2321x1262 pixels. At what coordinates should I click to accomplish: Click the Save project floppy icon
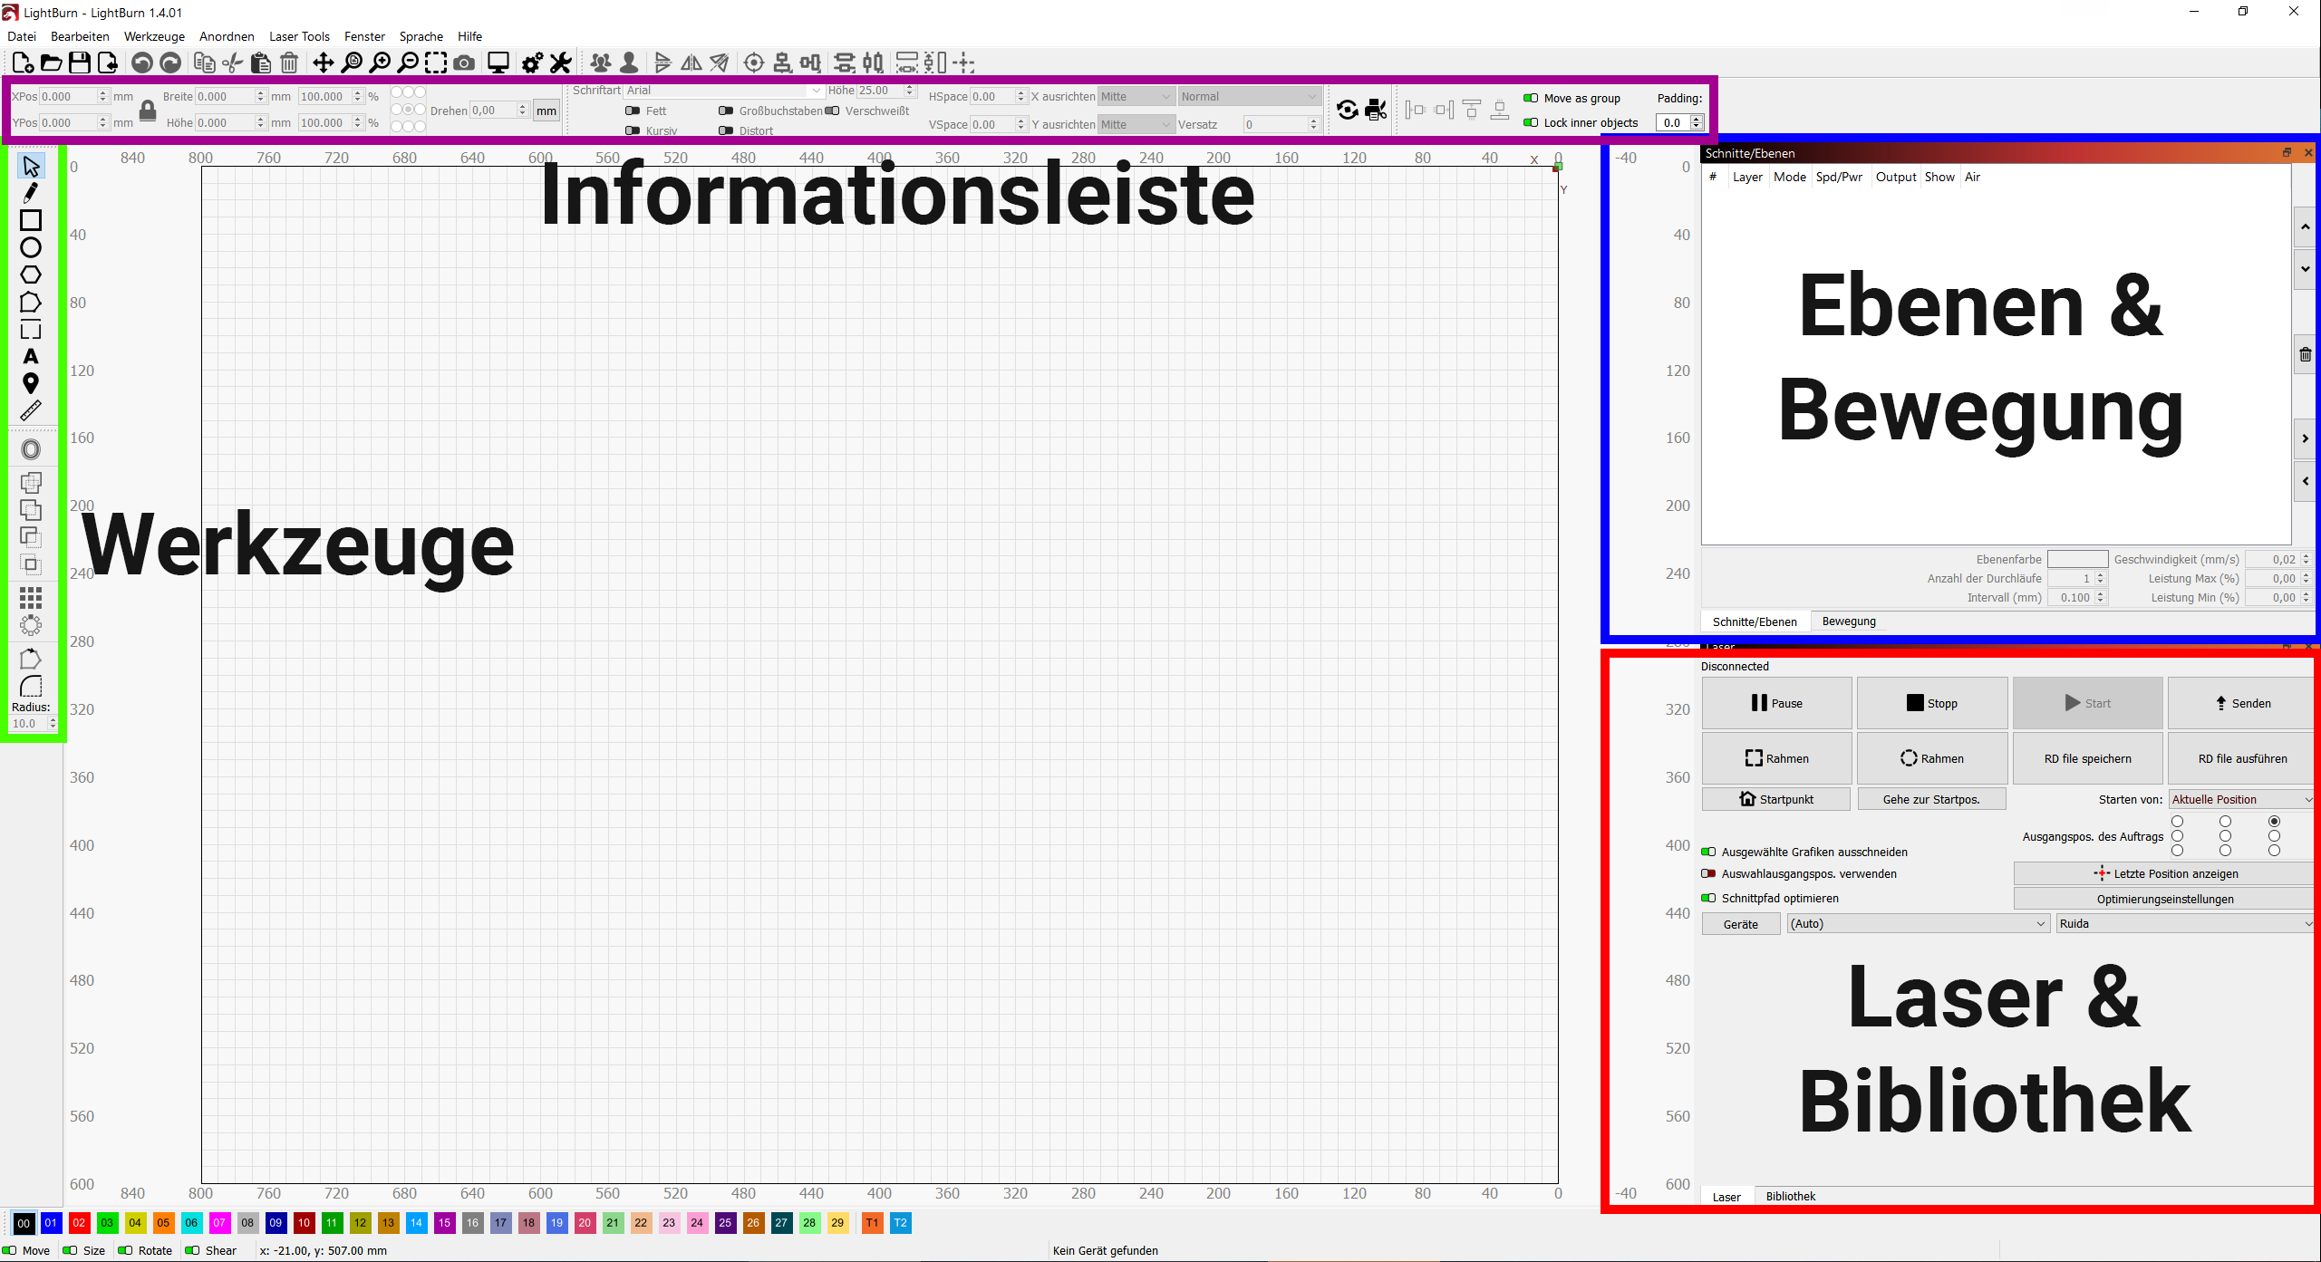pos(80,63)
